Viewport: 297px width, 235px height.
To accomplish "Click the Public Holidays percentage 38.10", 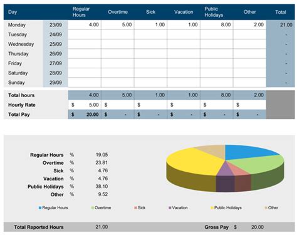I will coord(102,186).
